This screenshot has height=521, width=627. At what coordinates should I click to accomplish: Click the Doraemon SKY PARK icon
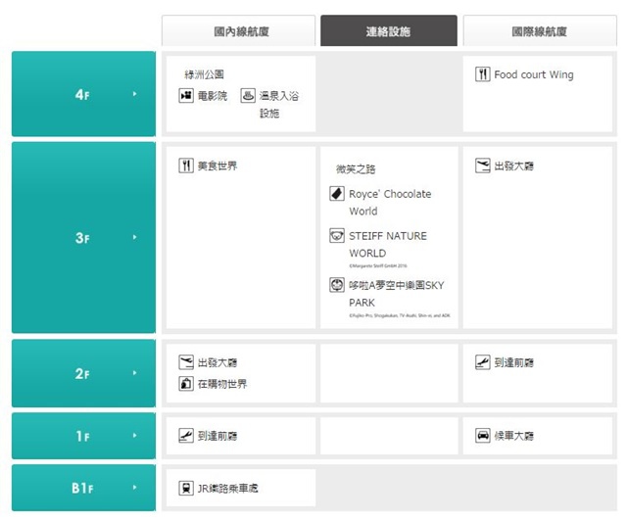(337, 285)
